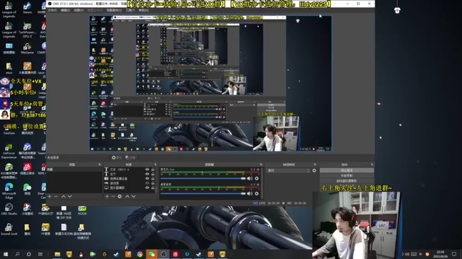The image size is (462, 259).
Task: Open OBS Studio desktop shortcut
Action: (x=9, y=210)
